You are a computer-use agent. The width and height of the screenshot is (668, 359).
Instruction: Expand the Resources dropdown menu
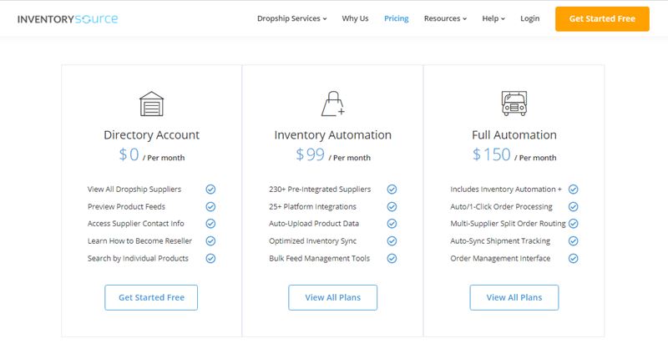pyautogui.click(x=445, y=18)
